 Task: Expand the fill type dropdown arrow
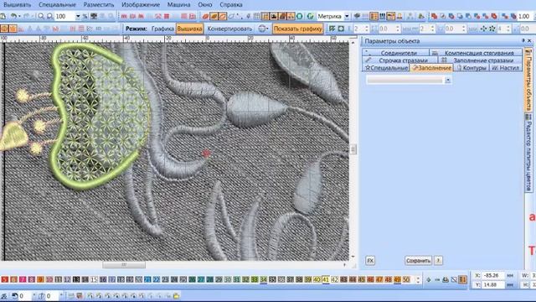[448, 81]
